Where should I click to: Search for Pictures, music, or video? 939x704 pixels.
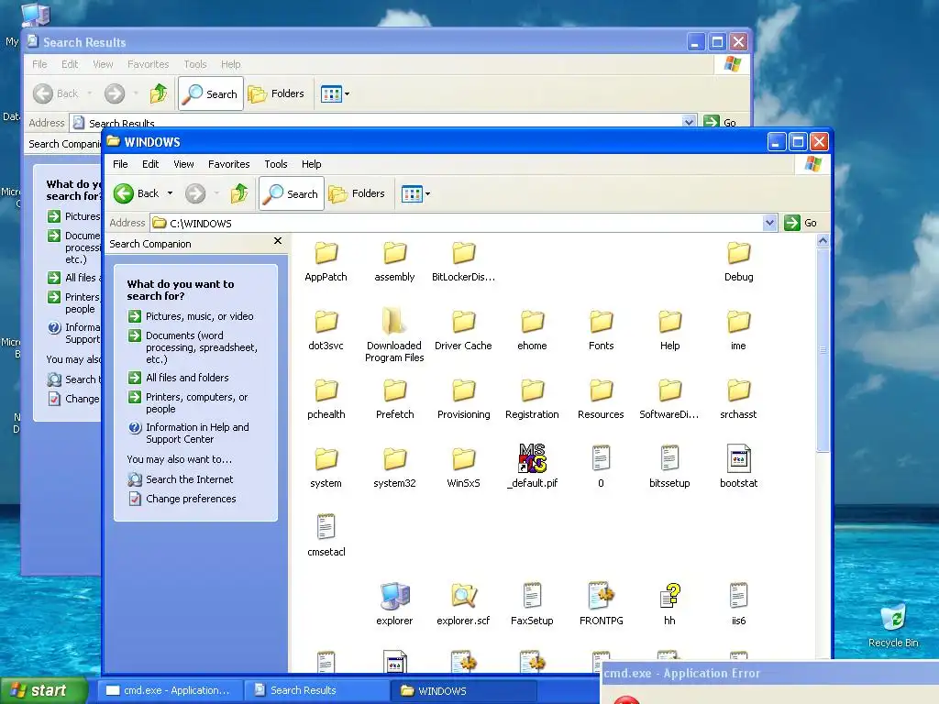[199, 316]
